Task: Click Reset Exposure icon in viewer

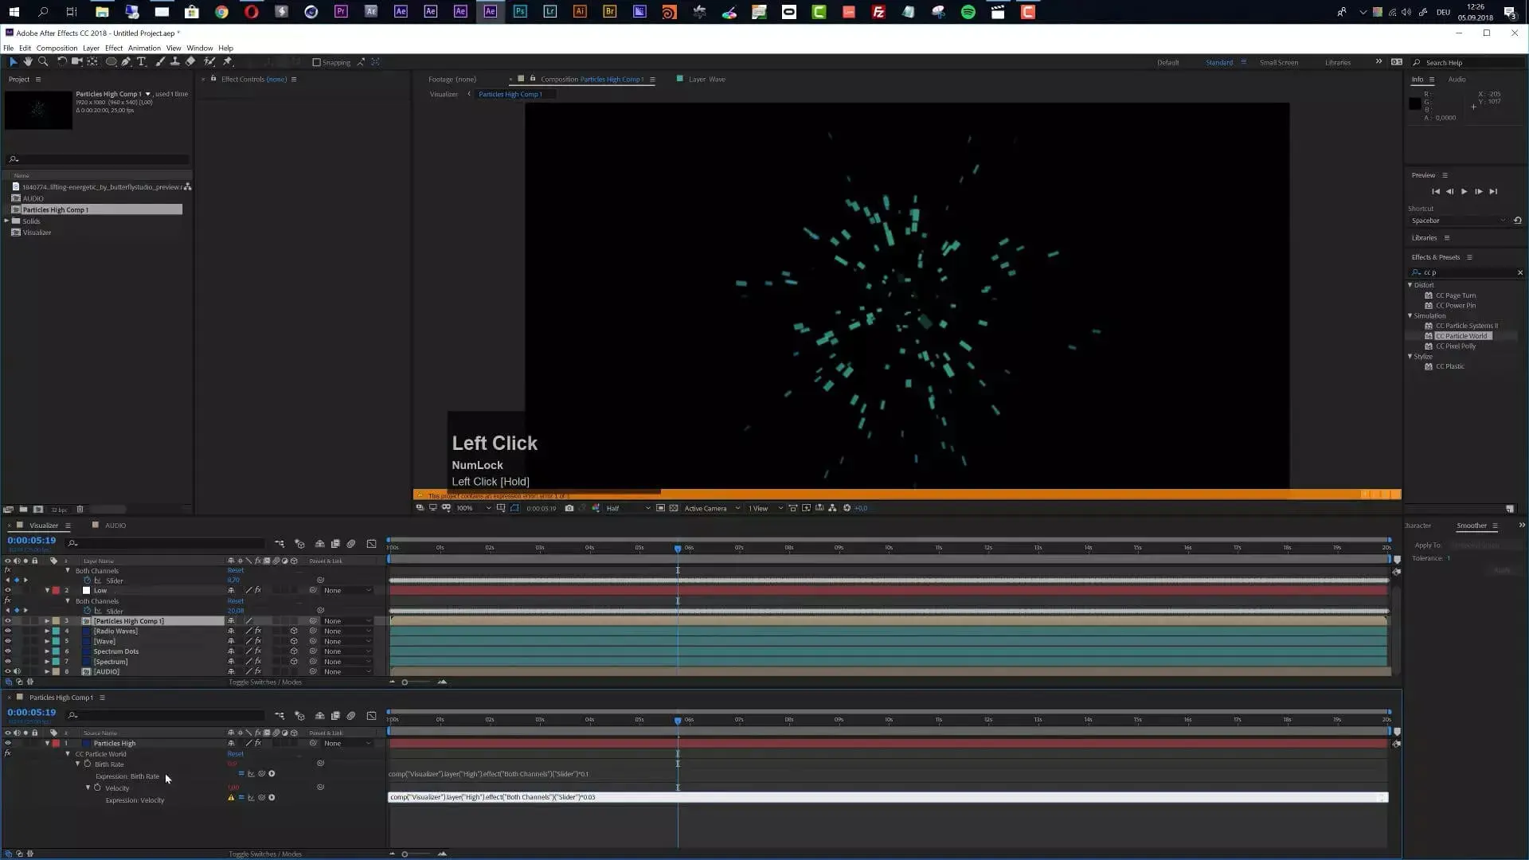Action: point(847,508)
